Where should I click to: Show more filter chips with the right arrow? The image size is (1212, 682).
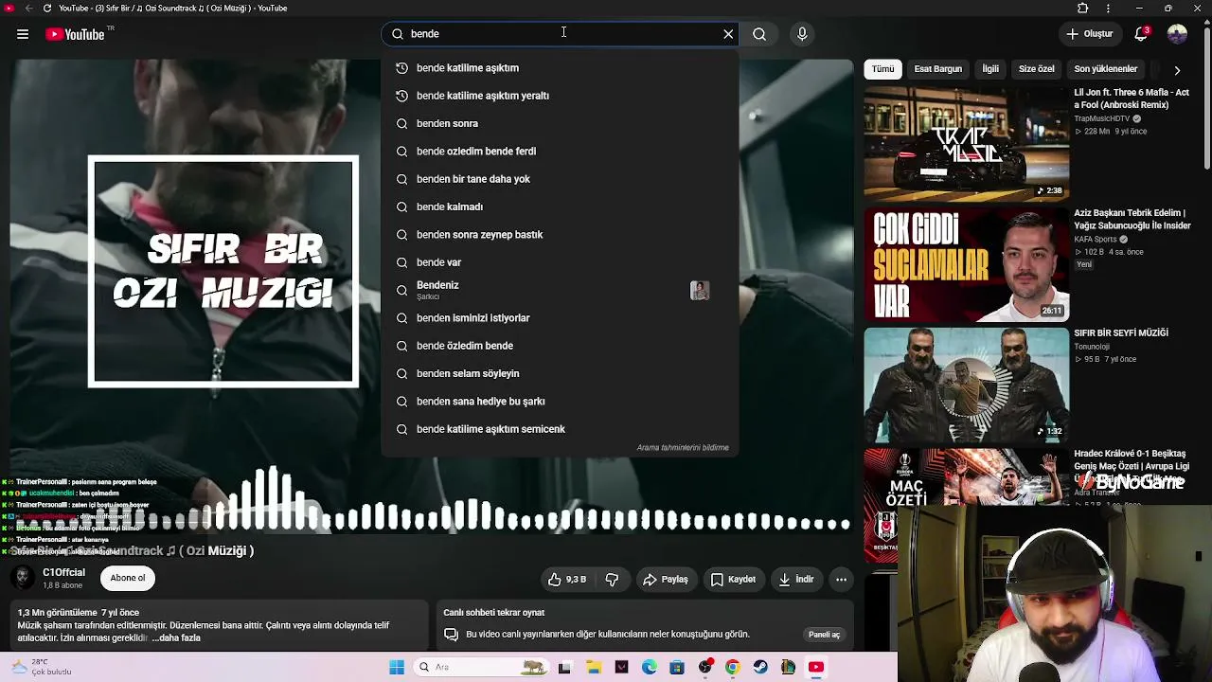tap(1177, 70)
